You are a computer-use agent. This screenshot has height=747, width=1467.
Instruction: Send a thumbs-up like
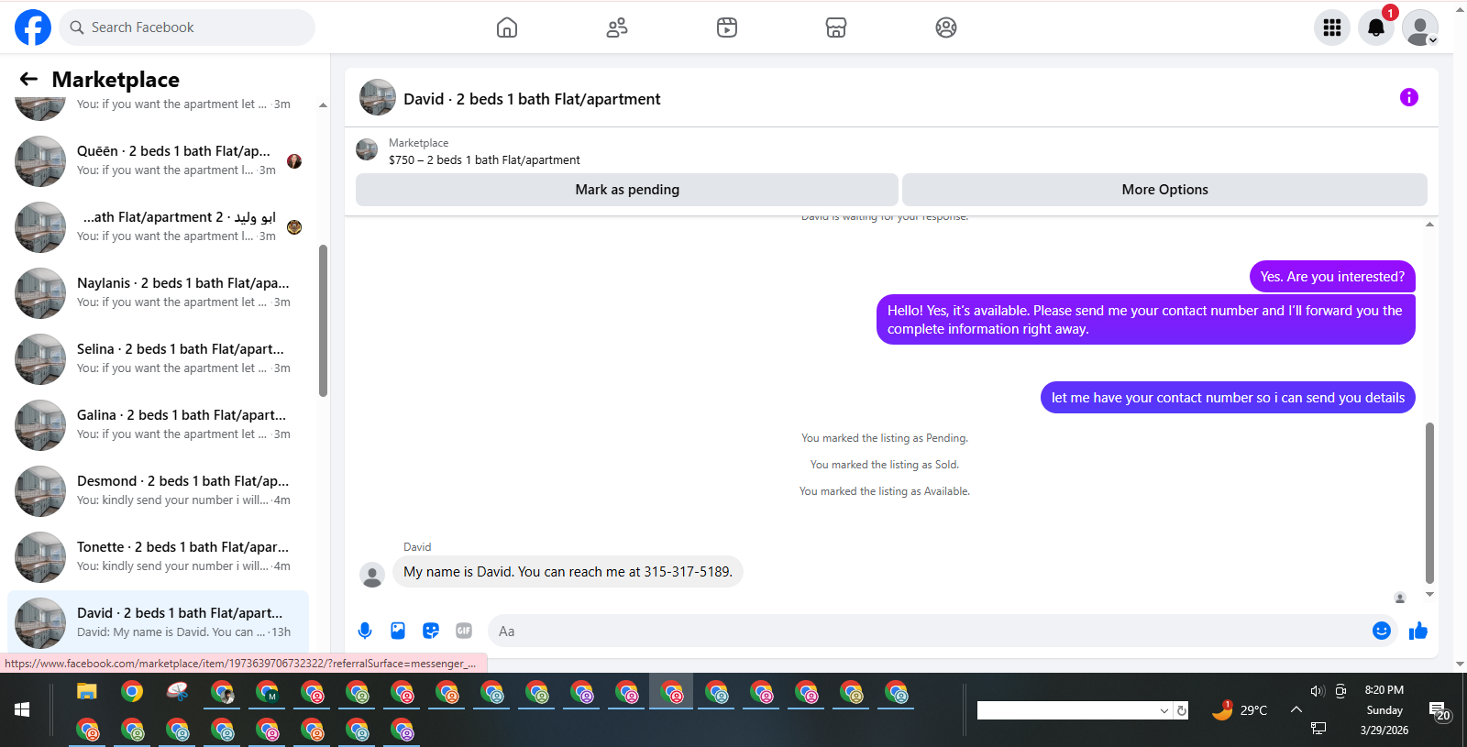tap(1418, 631)
